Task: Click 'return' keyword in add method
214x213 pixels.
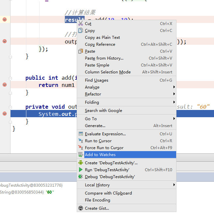Action: point(48,85)
